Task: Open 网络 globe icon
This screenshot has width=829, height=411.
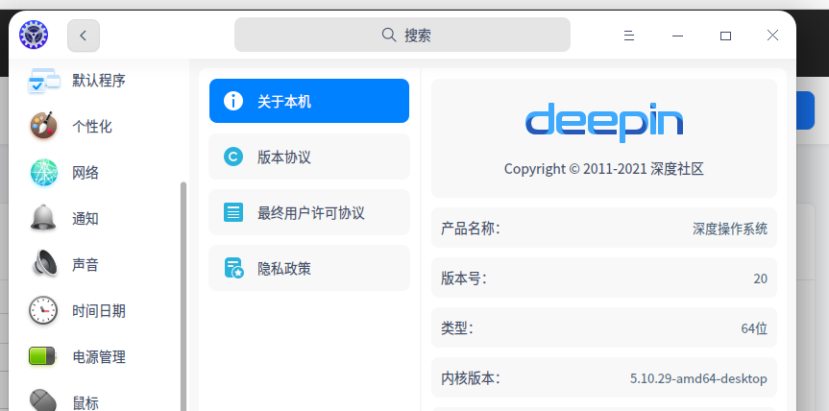Action: click(x=44, y=172)
